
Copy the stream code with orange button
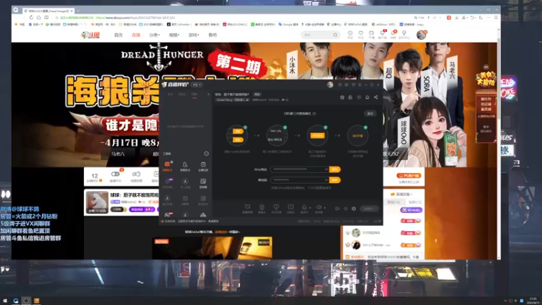pyautogui.click(x=335, y=180)
